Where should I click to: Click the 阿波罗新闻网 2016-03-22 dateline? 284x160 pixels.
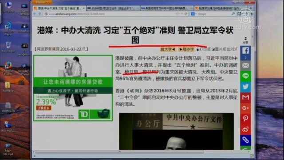[61, 49]
